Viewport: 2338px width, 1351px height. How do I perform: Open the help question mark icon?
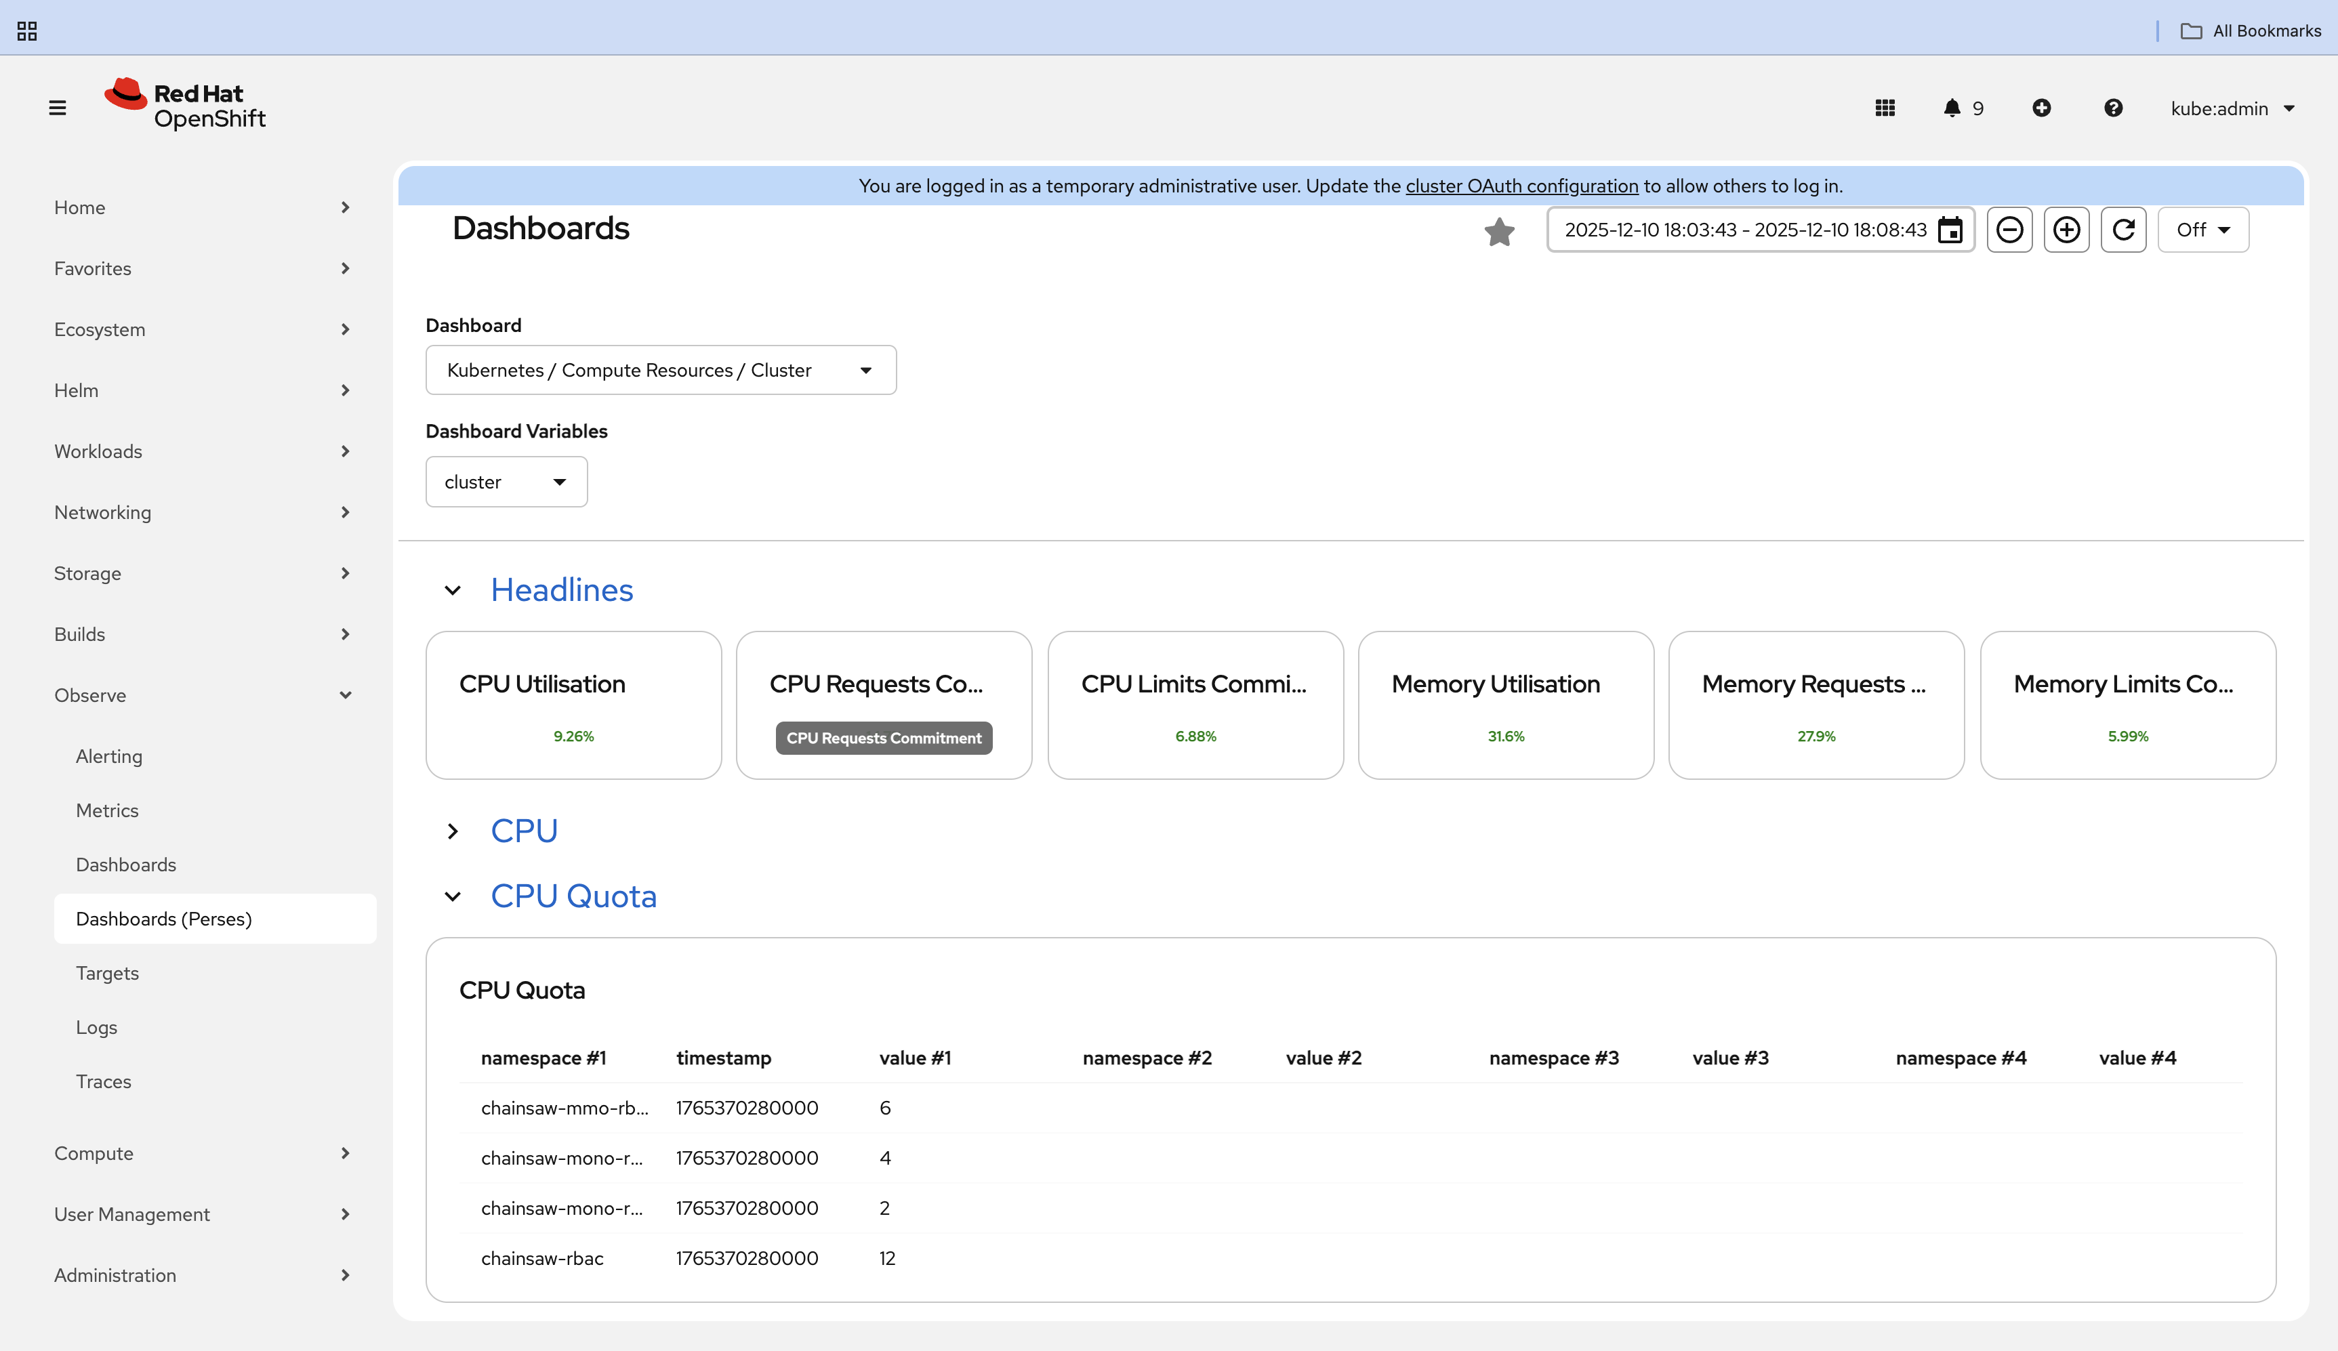click(2112, 108)
